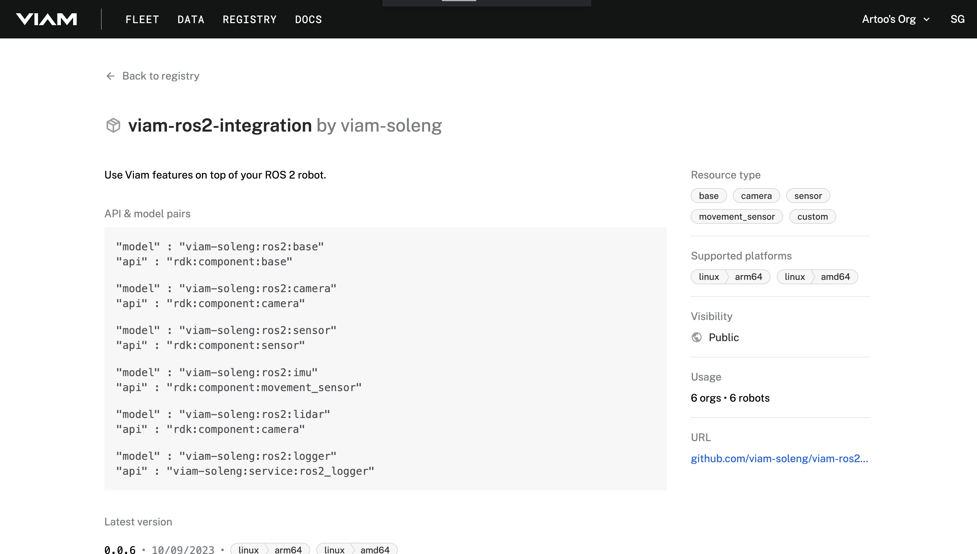
Task: Click the VIAM logo
Action: pos(46,19)
